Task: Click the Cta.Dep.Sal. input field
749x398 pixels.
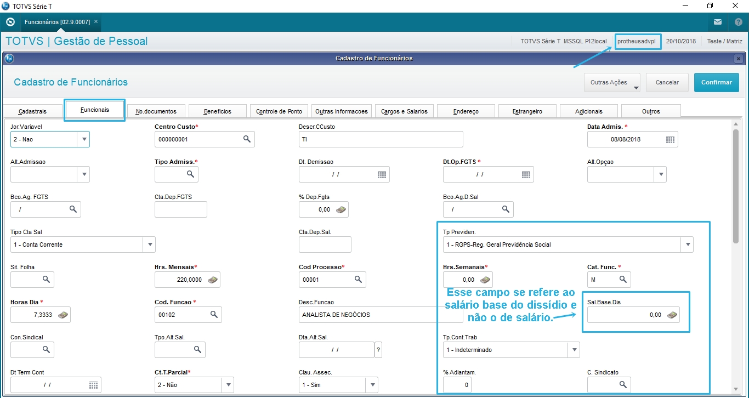Action: click(325, 245)
